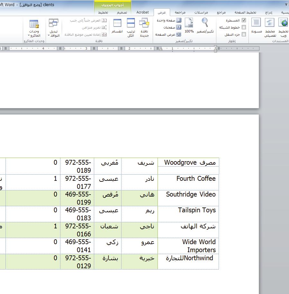Click the surname مغربي cell

pos(108,166)
